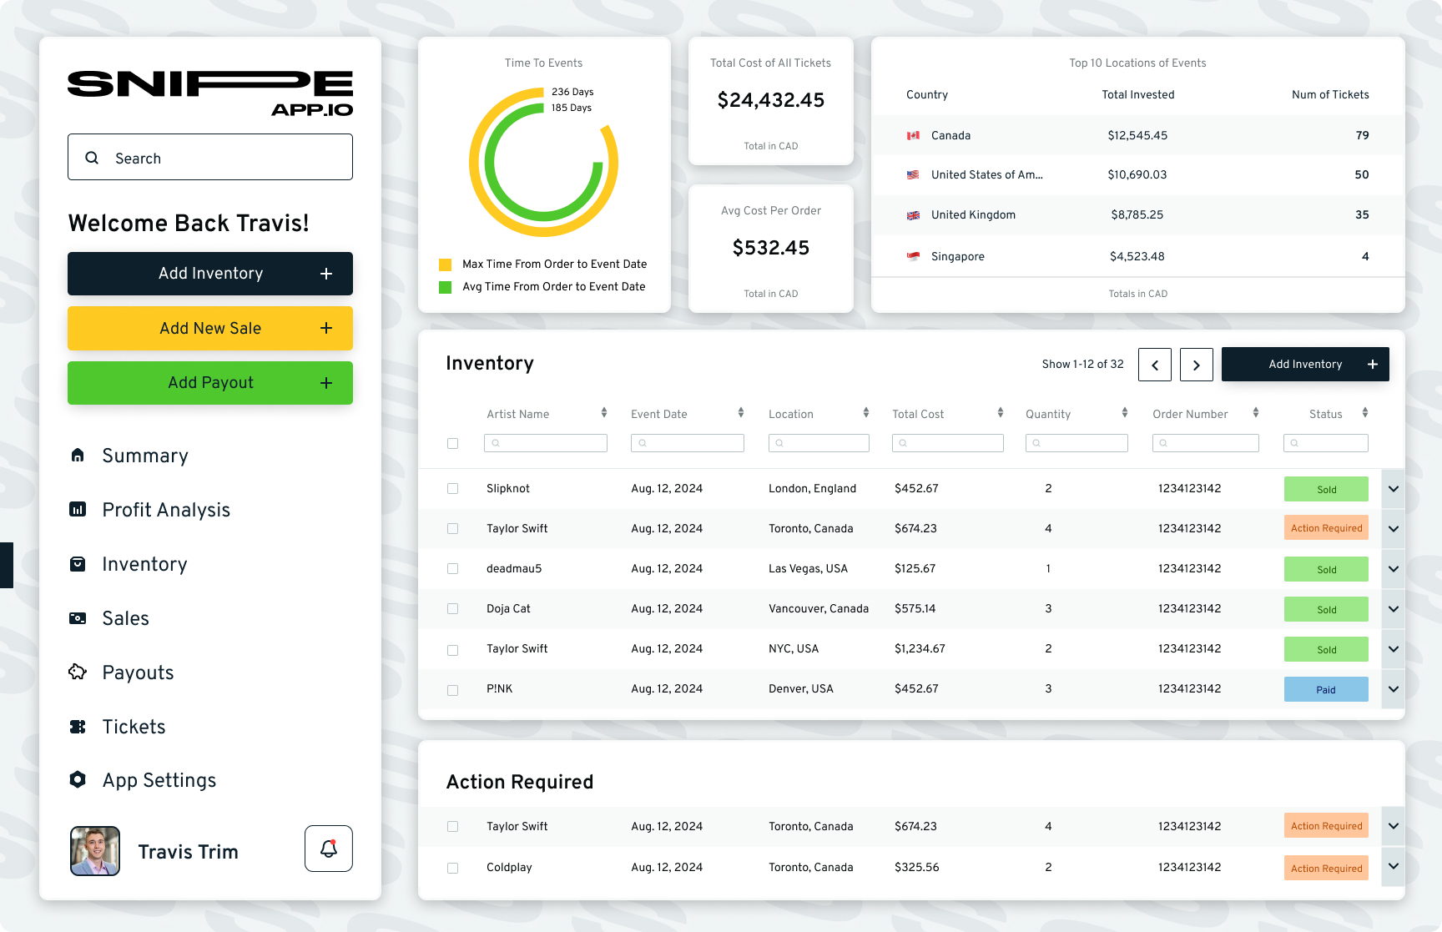Check the Slipknot row checkbox
This screenshot has height=932, width=1442.
point(452,489)
